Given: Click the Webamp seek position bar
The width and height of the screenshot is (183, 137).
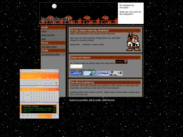Looking at the screenshot, I should [39, 80].
